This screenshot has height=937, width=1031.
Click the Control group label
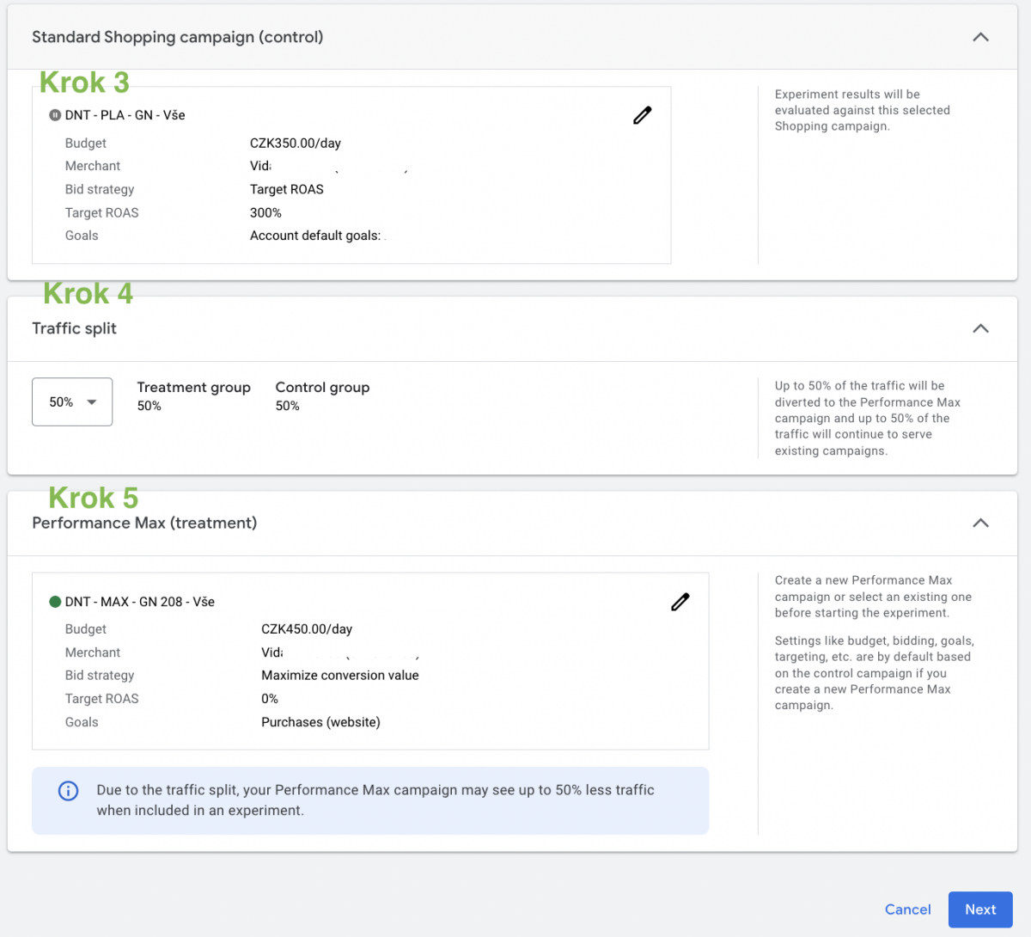point(322,388)
